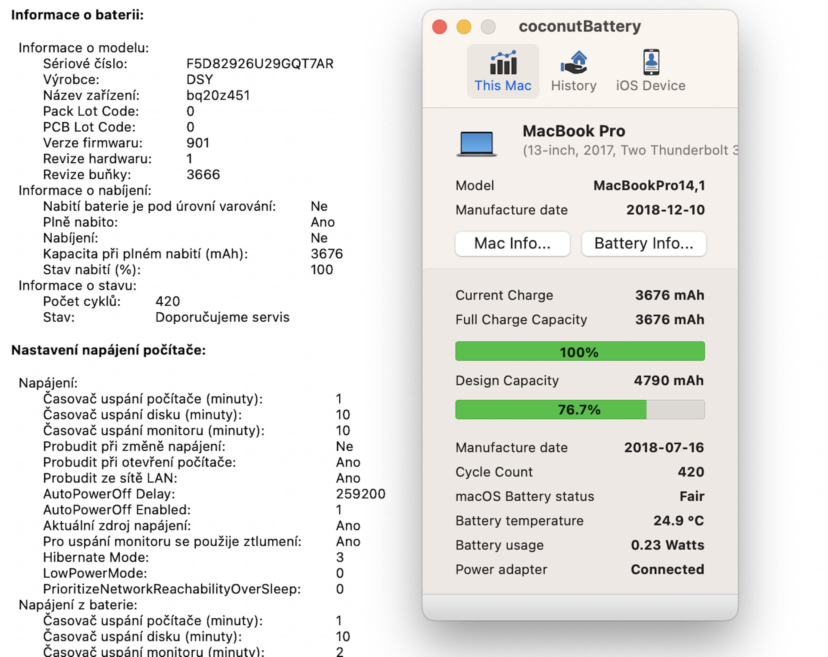Open the Battery Info... dialog
828x657 pixels.
pyautogui.click(x=644, y=243)
